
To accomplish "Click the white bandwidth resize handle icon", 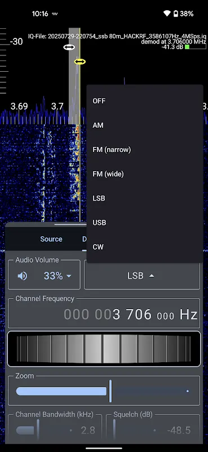I will coord(69,47).
